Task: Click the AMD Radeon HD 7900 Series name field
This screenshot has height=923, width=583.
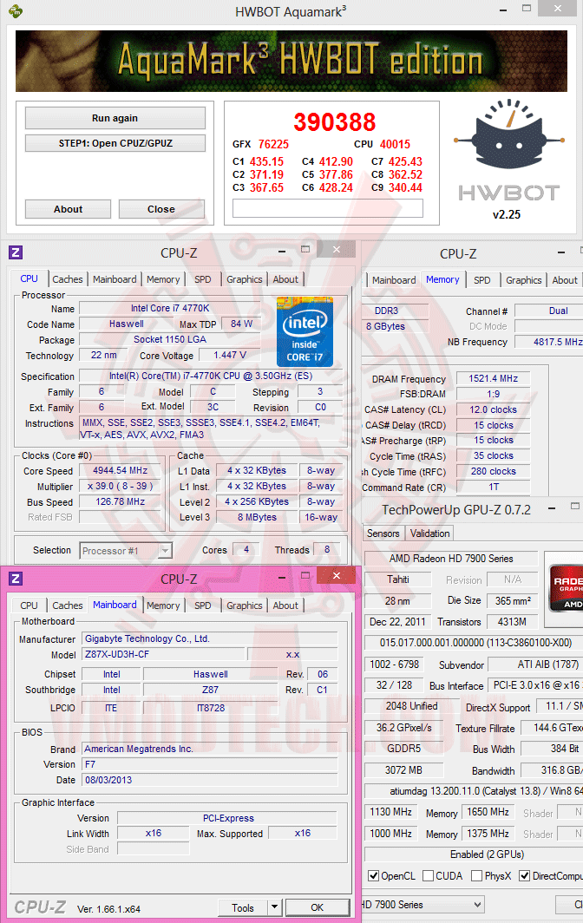Action: click(x=451, y=558)
